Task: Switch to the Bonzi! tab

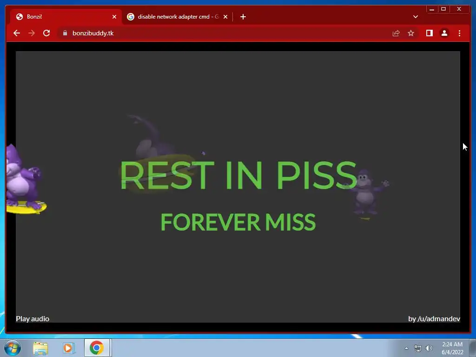Action: point(66,17)
